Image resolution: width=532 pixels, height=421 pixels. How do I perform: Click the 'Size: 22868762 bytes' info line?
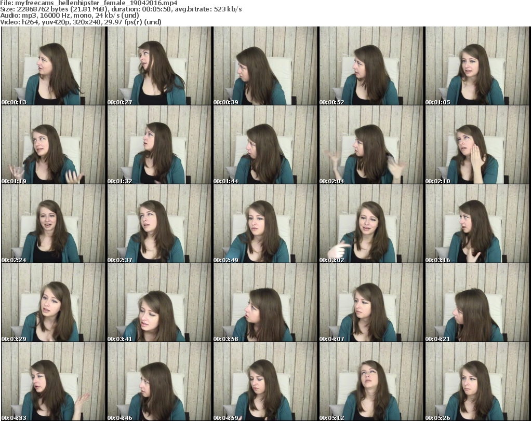[x=121, y=9]
